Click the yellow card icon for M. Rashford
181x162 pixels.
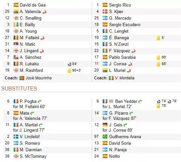69,71
